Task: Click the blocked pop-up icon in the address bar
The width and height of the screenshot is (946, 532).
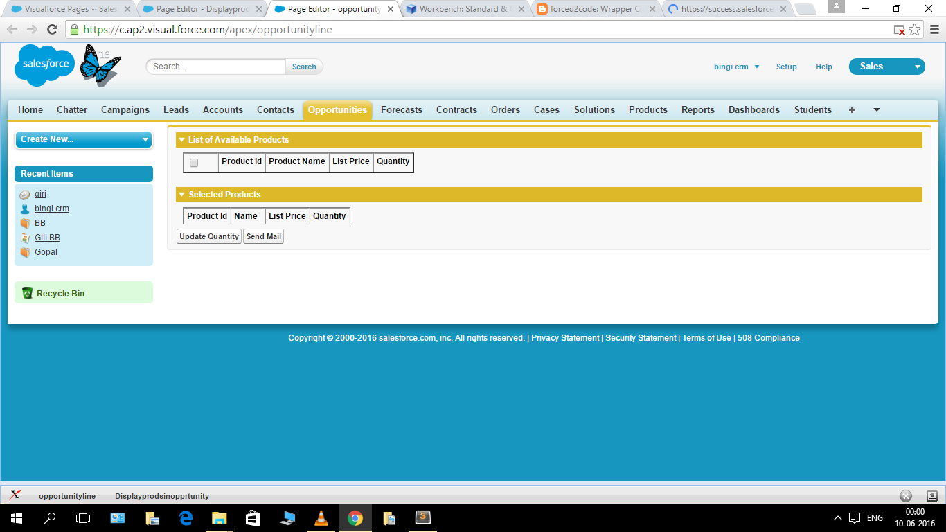Action: click(x=899, y=30)
